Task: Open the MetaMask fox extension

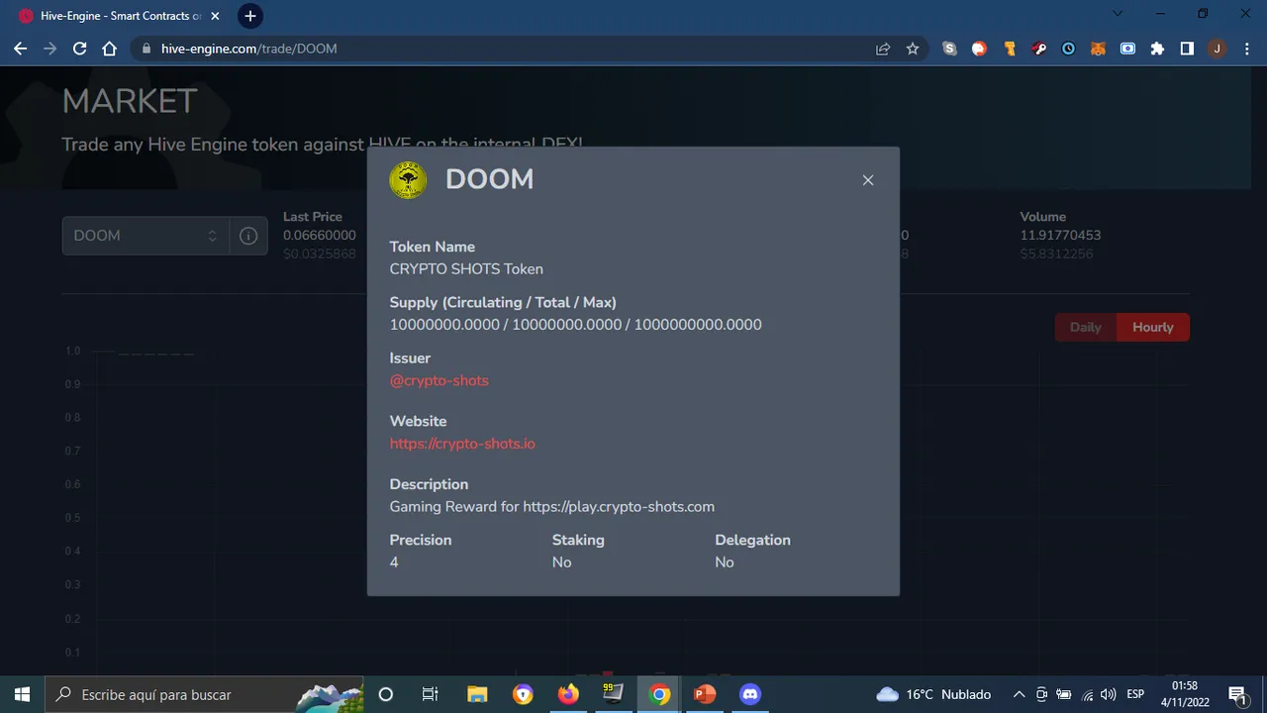Action: (1098, 49)
